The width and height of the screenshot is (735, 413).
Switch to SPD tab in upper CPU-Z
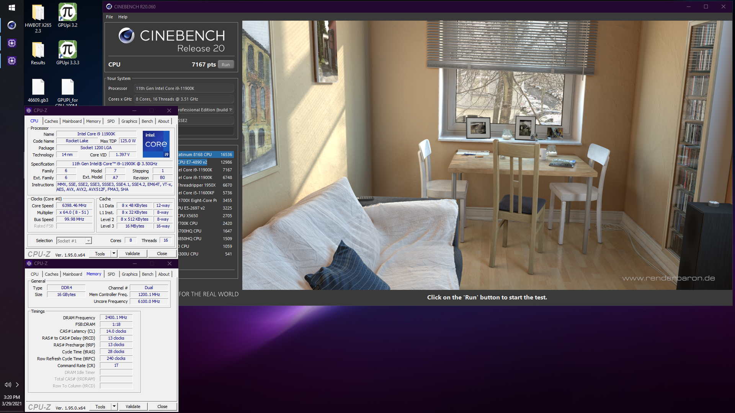click(x=111, y=121)
